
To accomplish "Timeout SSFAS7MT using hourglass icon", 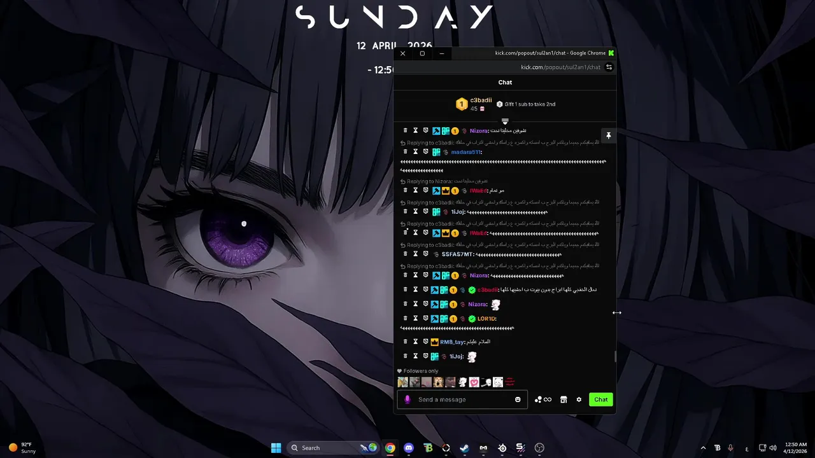I will tap(415, 254).
